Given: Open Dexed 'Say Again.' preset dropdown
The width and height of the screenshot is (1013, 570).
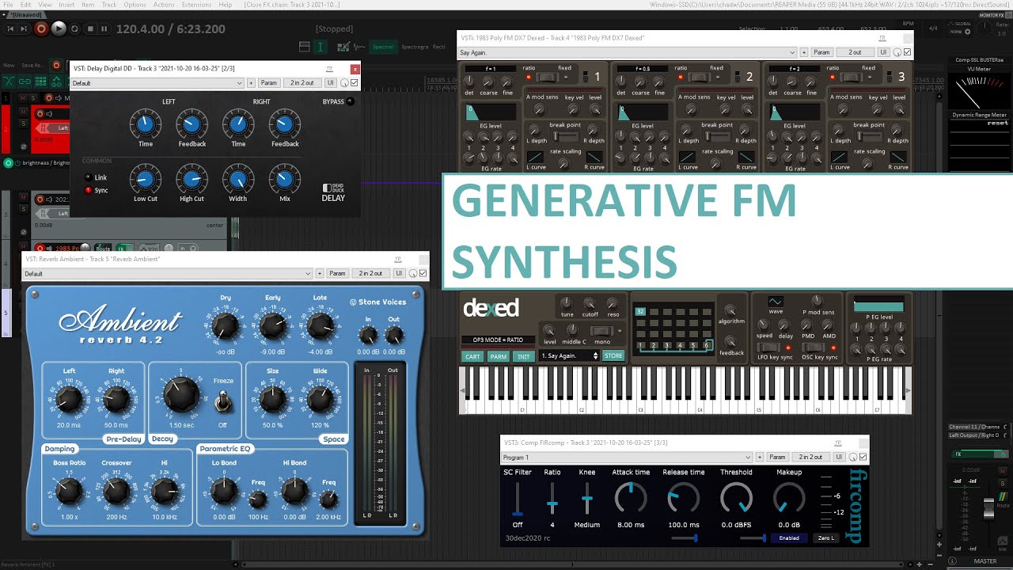Looking at the screenshot, I should (x=628, y=52).
